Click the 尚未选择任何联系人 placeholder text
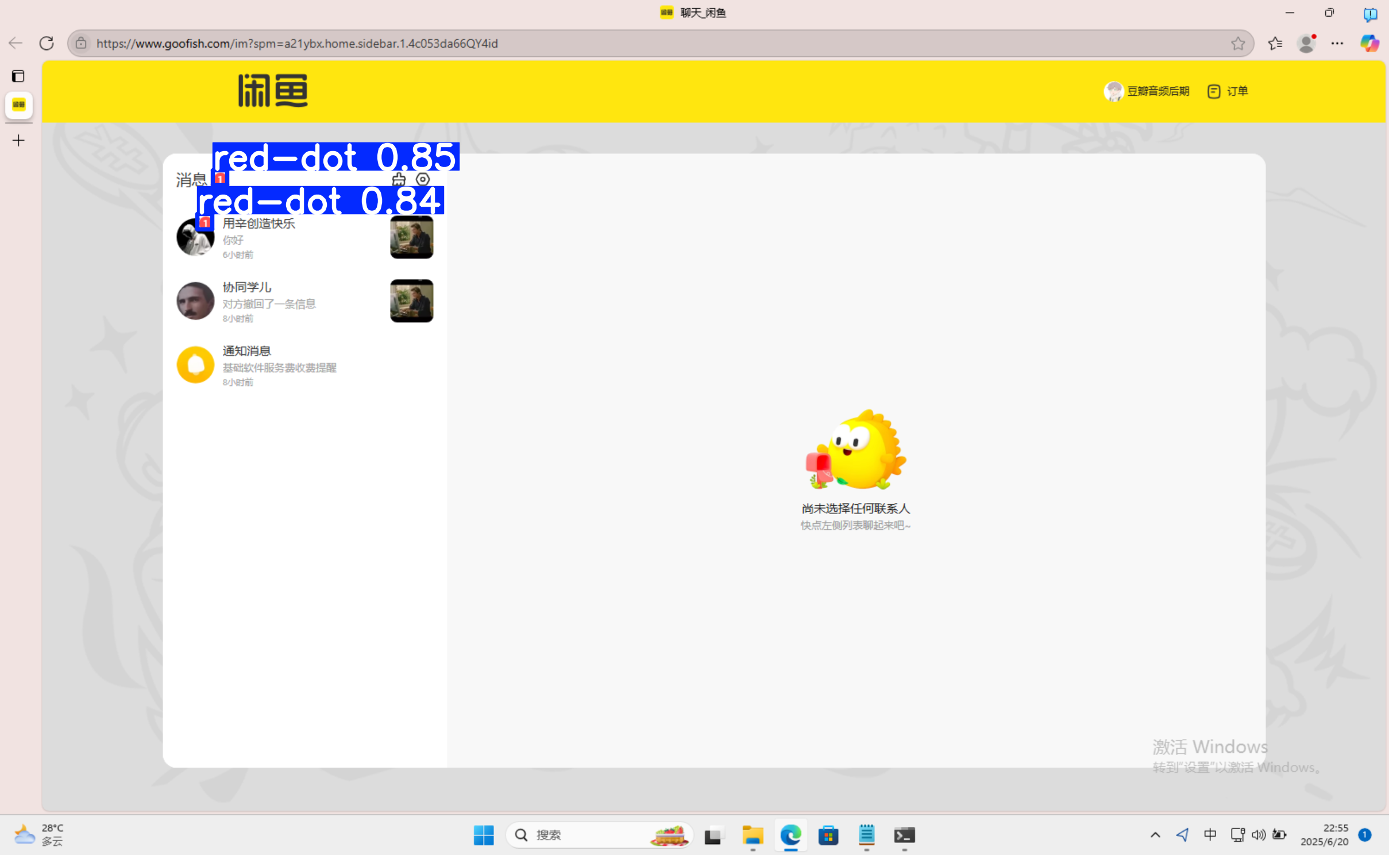1389x855 pixels. (855, 509)
